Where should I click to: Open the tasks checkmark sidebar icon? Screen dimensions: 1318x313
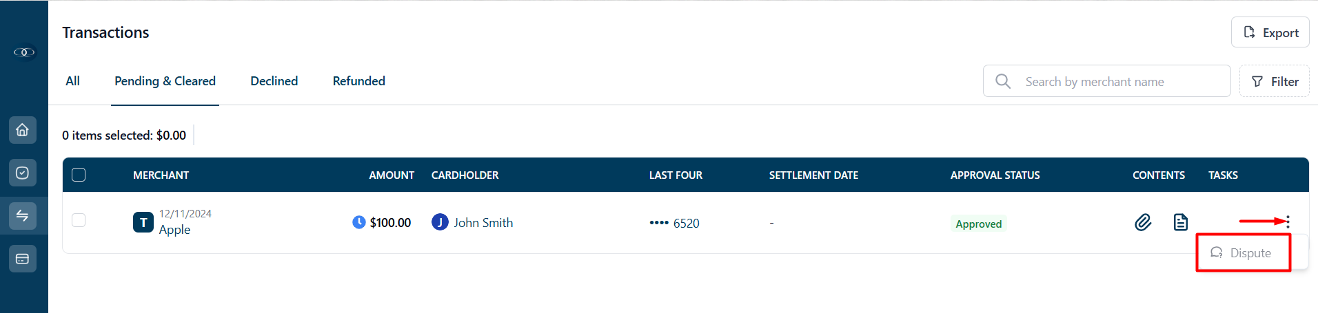23,173
